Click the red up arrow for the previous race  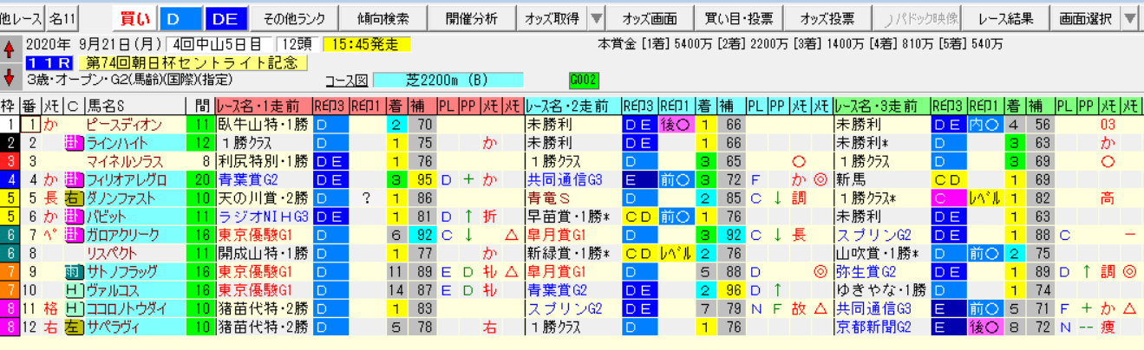pos(8,48)
